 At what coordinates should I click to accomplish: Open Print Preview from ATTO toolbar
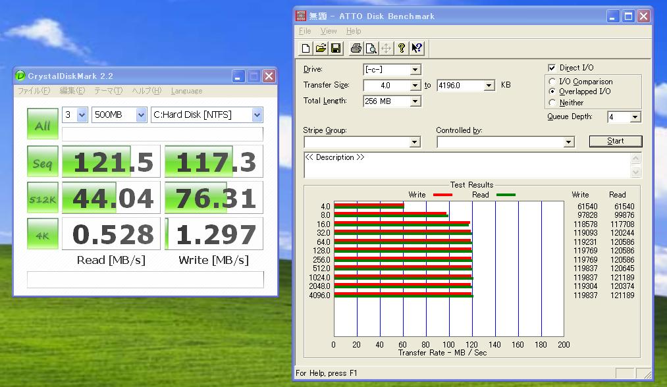pyautogui.click(x=371, y=48)
